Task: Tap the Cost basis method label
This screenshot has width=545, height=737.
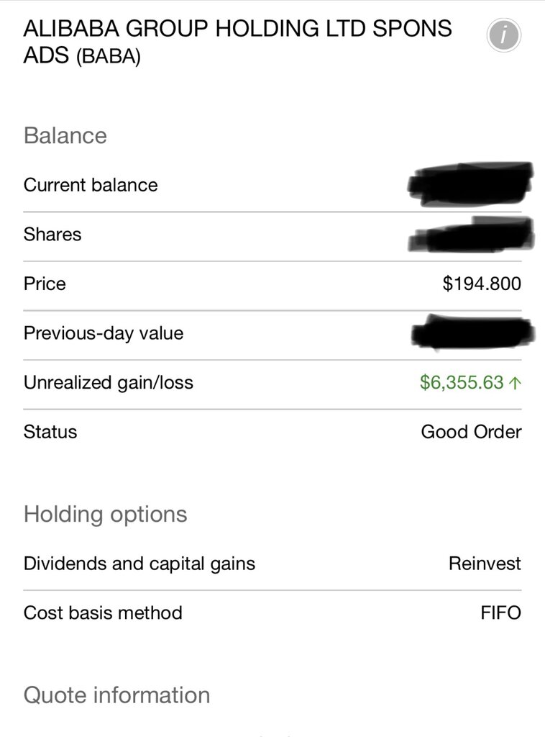Action: [103, 613]
